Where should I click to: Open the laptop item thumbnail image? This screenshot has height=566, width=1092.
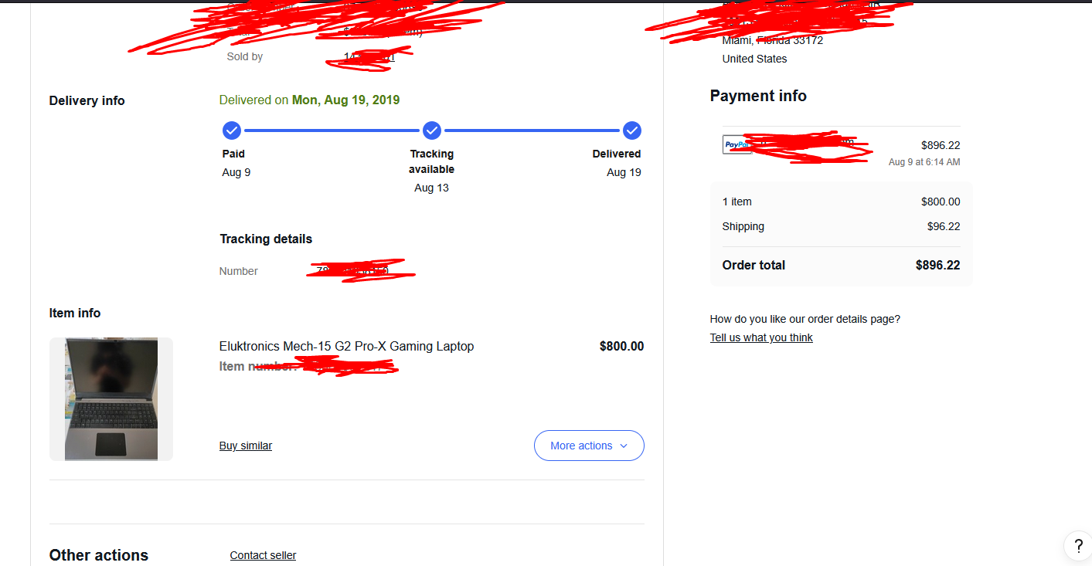[111, 399]
